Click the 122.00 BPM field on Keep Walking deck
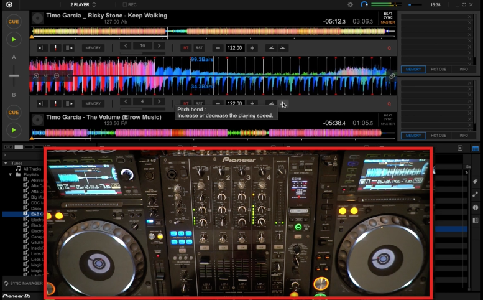Image resolution: width=483 pixels, height=300 pixels. coord(235,48)
